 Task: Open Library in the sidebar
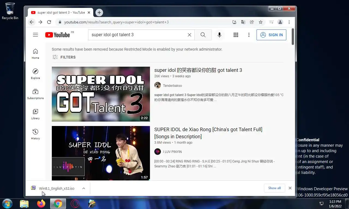point(35,114)
